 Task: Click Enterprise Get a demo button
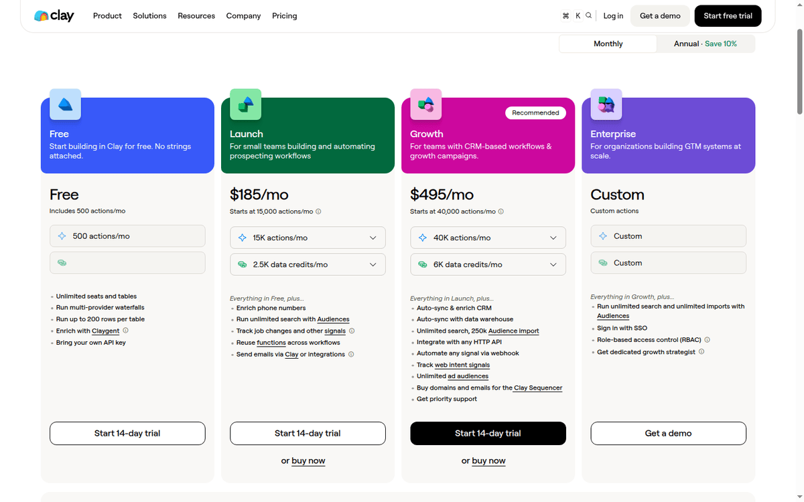[668, 433]
